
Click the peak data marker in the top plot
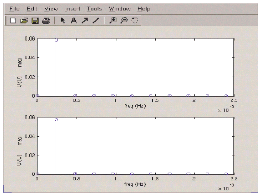coord(56,40)
